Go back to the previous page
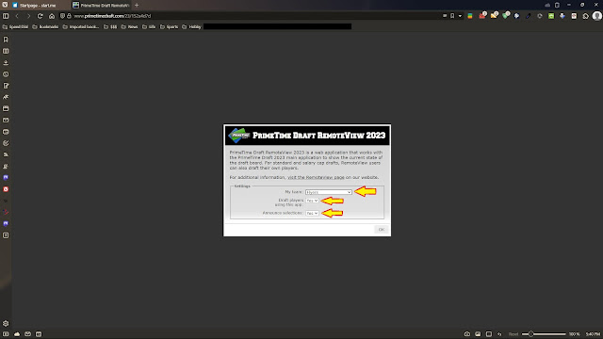 pos(17,16)
